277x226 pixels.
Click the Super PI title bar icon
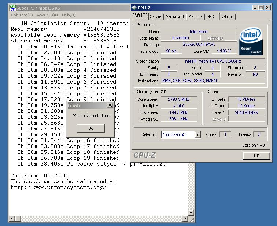12,8
